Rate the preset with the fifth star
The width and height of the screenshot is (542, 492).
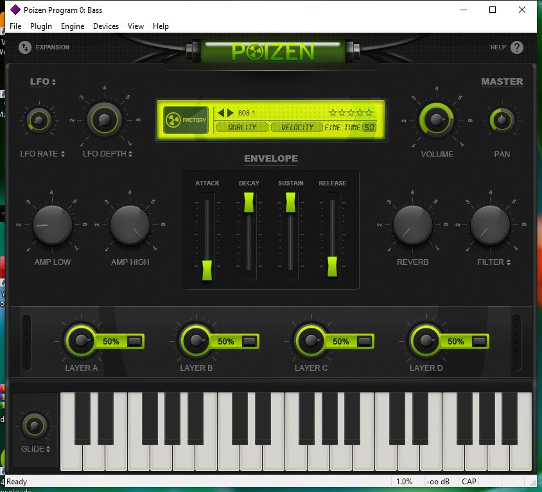coord(369,112)
